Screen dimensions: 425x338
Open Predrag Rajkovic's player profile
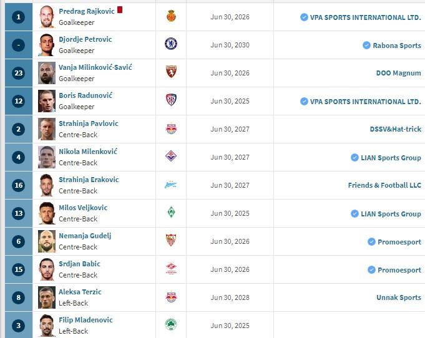click(x=86, y=11)
